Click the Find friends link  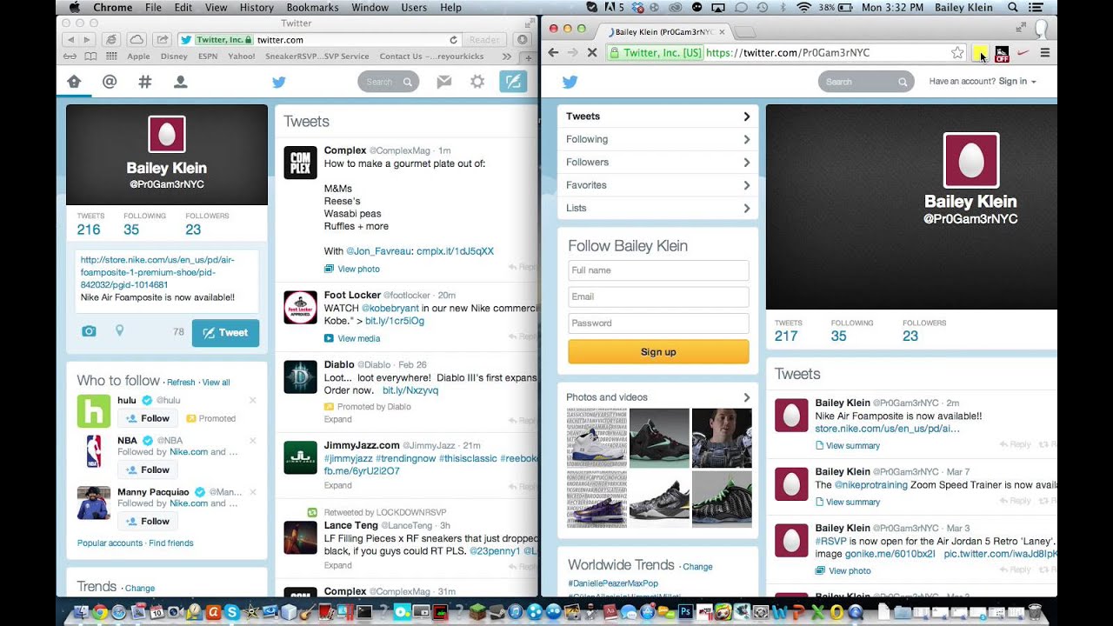[171, 543]
